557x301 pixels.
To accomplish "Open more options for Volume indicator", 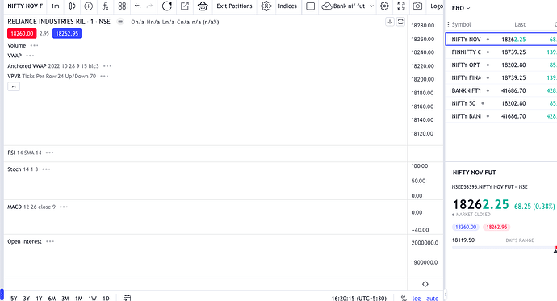I will click(x=34, y=45).
